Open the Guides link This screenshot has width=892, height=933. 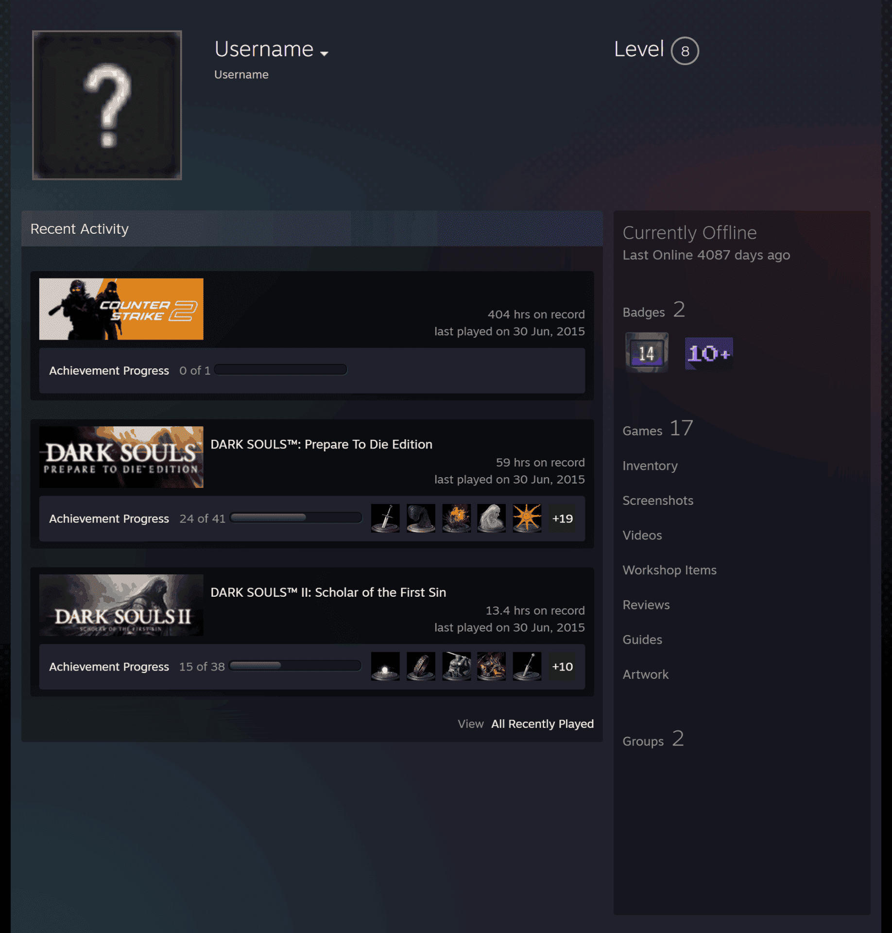pos(642,639)
